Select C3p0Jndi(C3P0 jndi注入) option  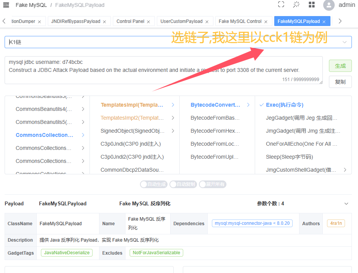coord(131,144)
